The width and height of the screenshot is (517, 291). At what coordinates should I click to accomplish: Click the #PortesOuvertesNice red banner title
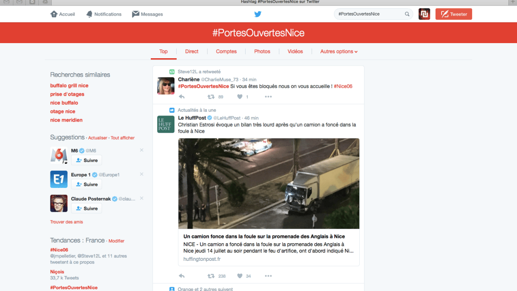click(x=258, y=33)
